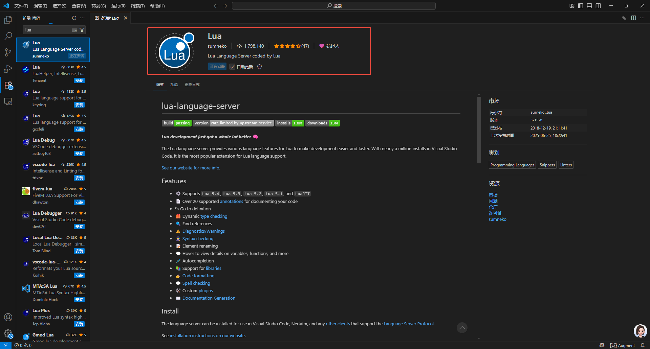The image size is (650, 349).
Task: Toggle 自动更新 checkbox for Lua
Action: 232,67
